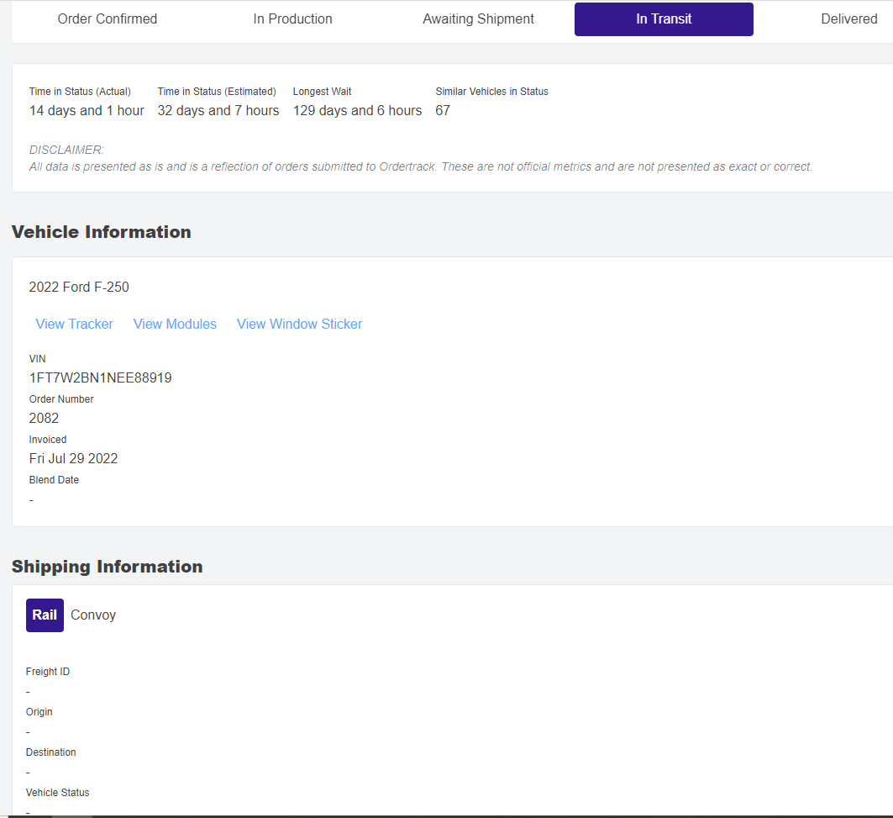The image size is (893, 818).
Task: Open the View Window Sticker link
Action: click(299, 324)
